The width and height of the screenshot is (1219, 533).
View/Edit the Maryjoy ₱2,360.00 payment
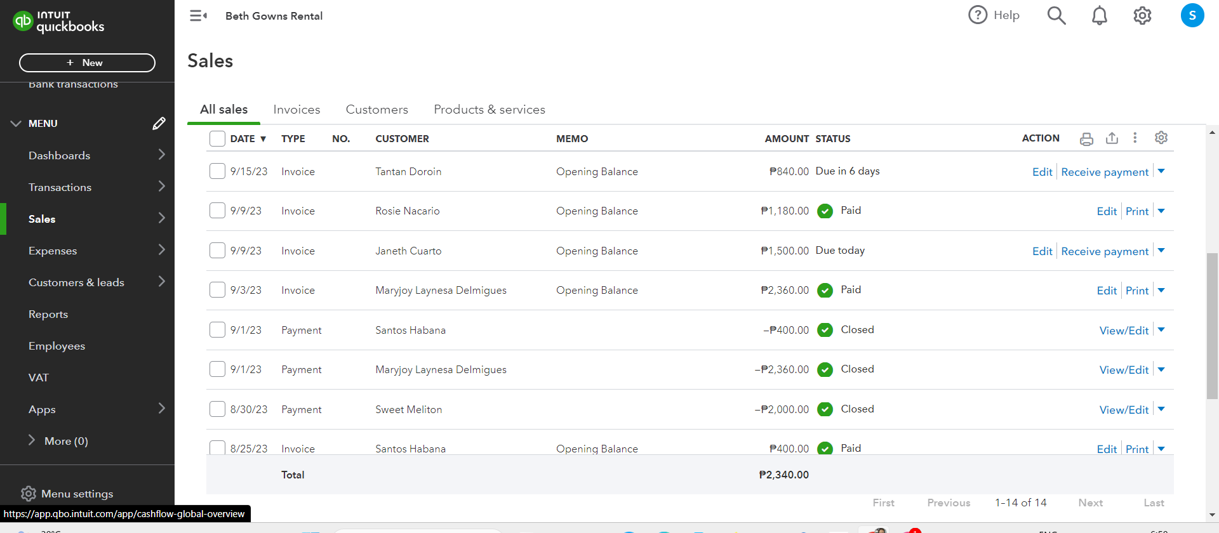coord(1124,370)
